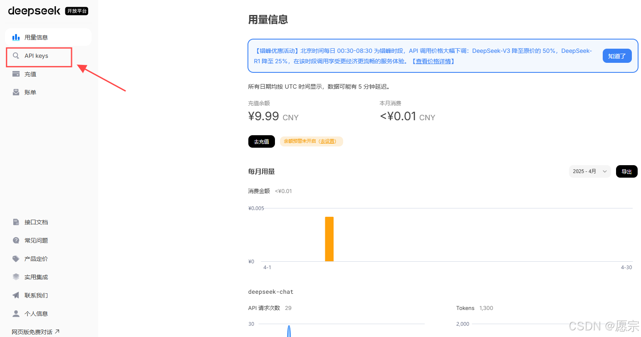Click the 充值 card icon
Image resolution: width=641 pixels, height=337 pixels.
point(16,74)
